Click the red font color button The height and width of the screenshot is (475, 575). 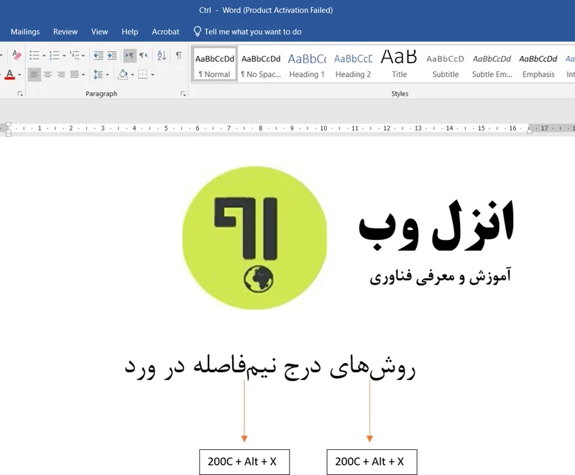[10, 75]
